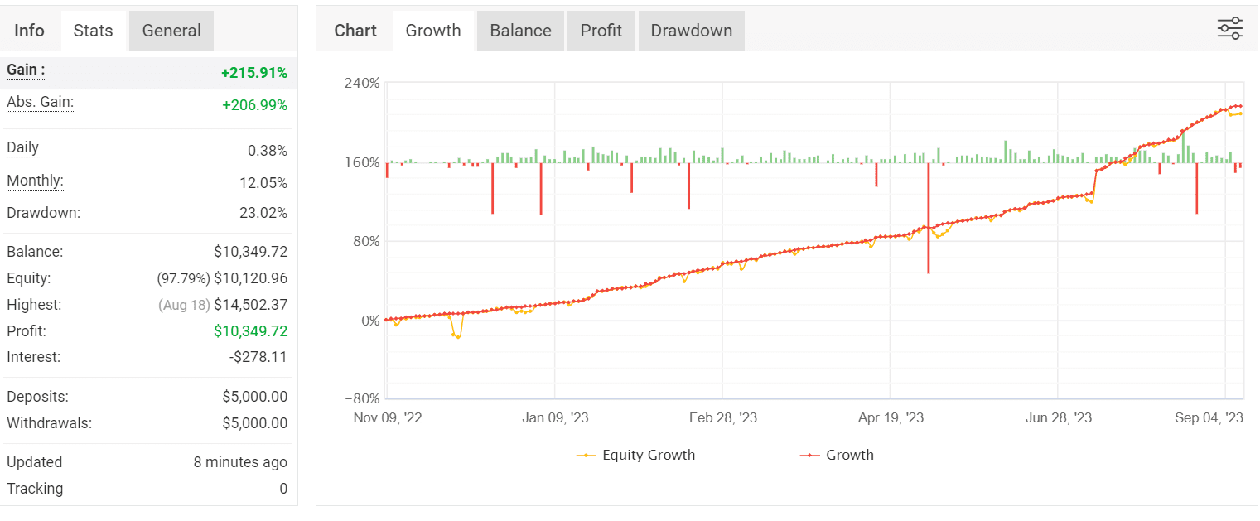Click the Daily statistic label
This screenshot has width=1260, height=521.
(x=22, y=147)
